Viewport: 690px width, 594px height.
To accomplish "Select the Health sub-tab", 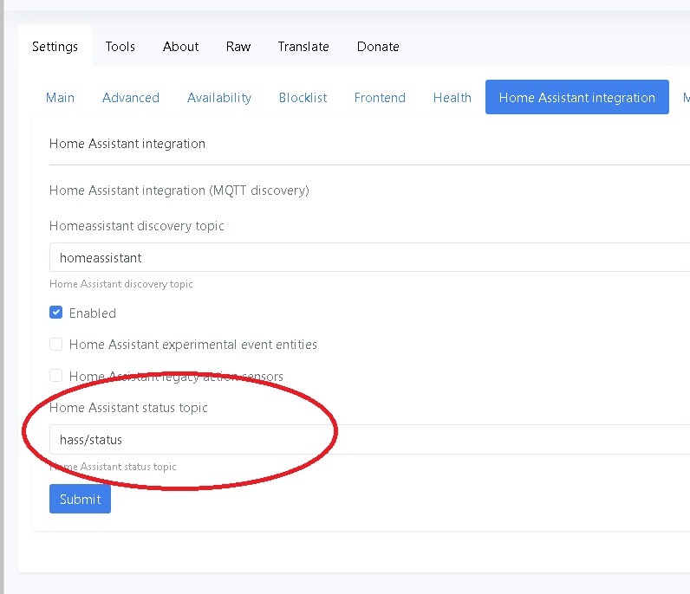I will [452, 98].
